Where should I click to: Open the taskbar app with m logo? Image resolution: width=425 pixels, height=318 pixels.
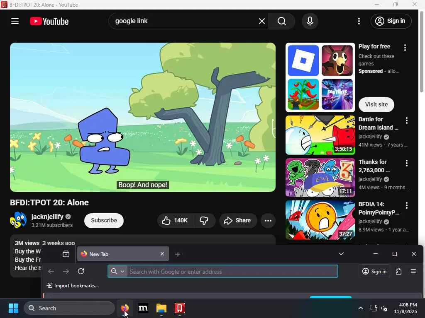(x=143, y=308)
